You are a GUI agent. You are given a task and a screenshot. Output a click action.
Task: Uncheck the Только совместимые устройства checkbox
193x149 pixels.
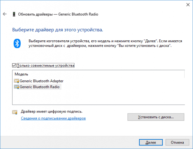pos(14,65)
